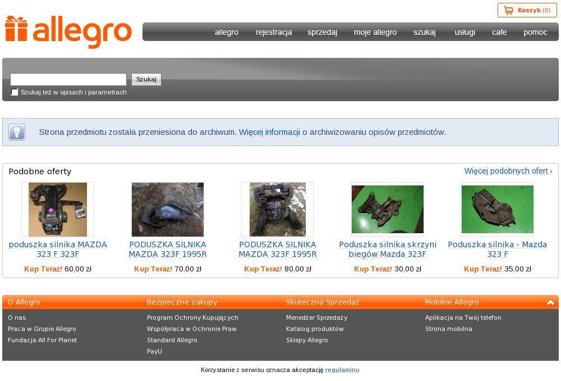Enable search in descriptions and parameters
This screenshot has height=381, width=561.
15,92
